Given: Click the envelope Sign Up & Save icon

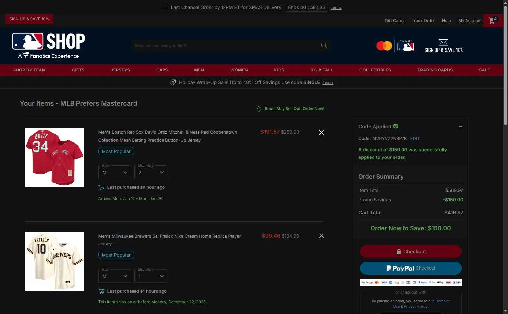Looking at the screenshot, I should tap(443, 46).
